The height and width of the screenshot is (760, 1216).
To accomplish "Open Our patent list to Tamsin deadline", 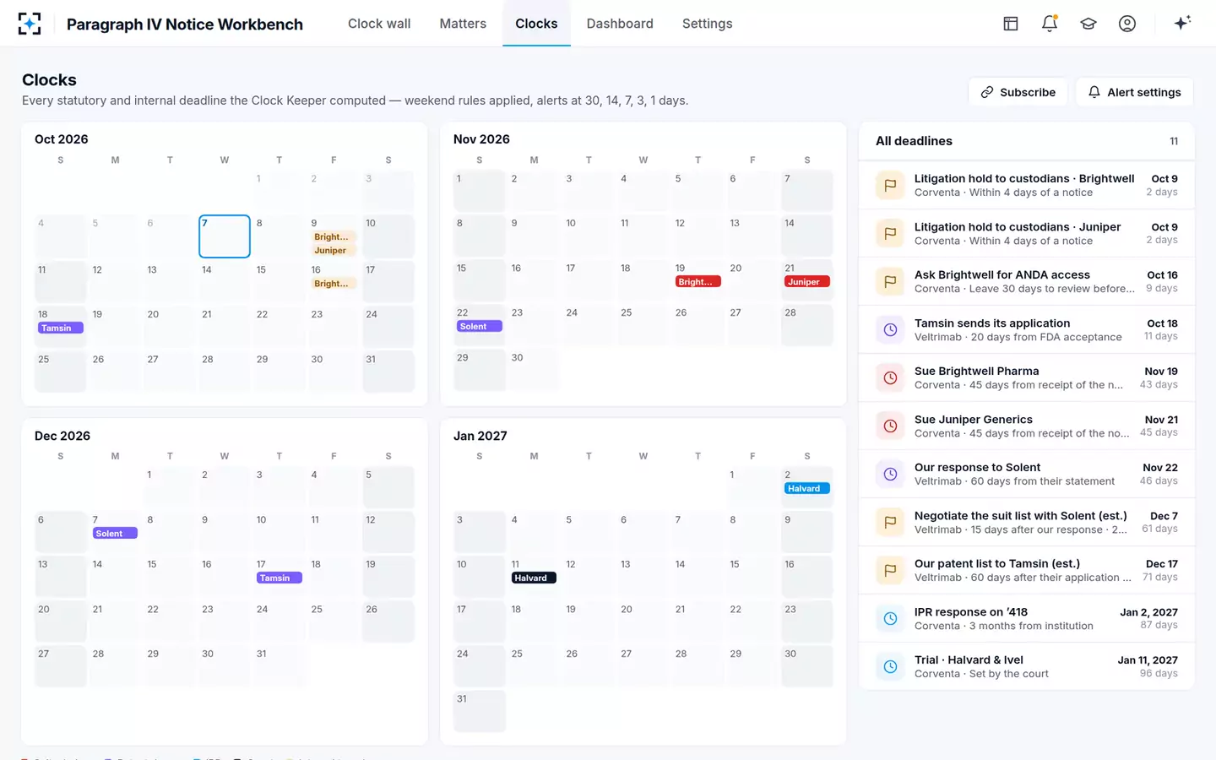I will pyautogui.click(x=1026, y=570).
